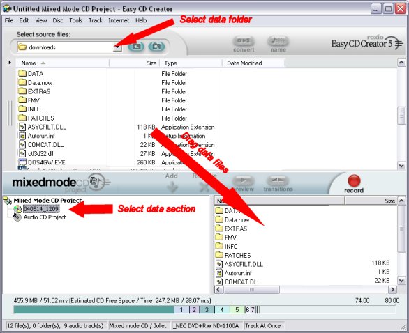This screenshot has height=333, width=409.
Task: Select Audio CD Project in the tree
Action: tap(45, 217)
